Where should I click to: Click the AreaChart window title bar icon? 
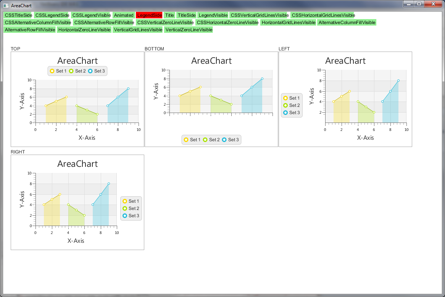(6, 6)
